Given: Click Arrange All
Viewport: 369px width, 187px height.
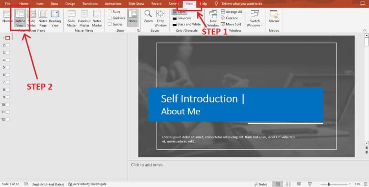Looking at the screenshot, I should coord(231,12).
